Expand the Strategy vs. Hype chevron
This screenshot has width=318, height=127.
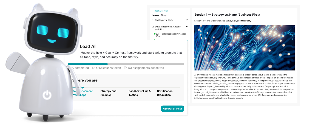click(x=187, y=20)
